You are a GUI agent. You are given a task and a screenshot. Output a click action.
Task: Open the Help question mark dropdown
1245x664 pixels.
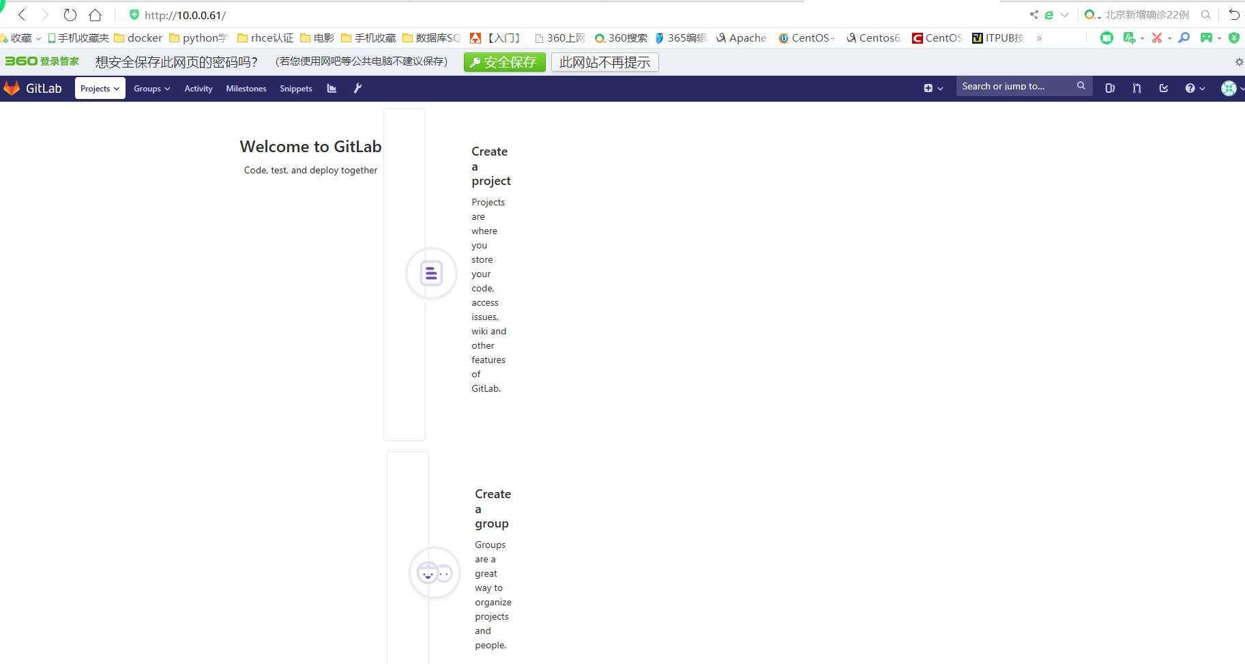pyautogui.click(x=1195, y=88)
